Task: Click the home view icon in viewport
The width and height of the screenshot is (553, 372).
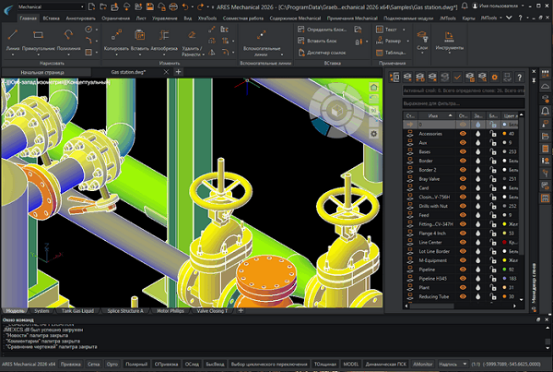Action: [x=374, y=88]
